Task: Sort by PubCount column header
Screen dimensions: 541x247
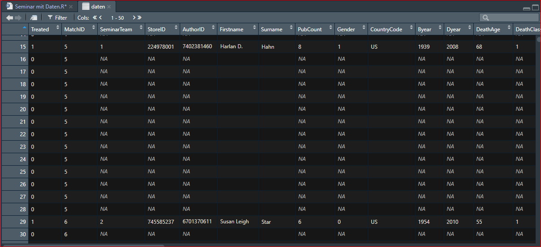Action: tap(310, 29)
